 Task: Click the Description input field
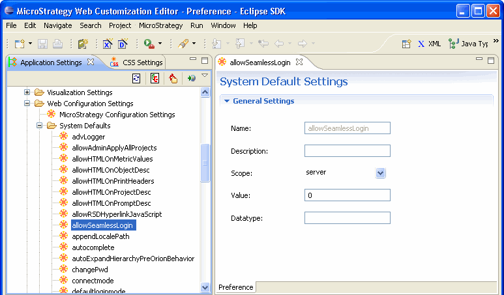click(347, 151)
